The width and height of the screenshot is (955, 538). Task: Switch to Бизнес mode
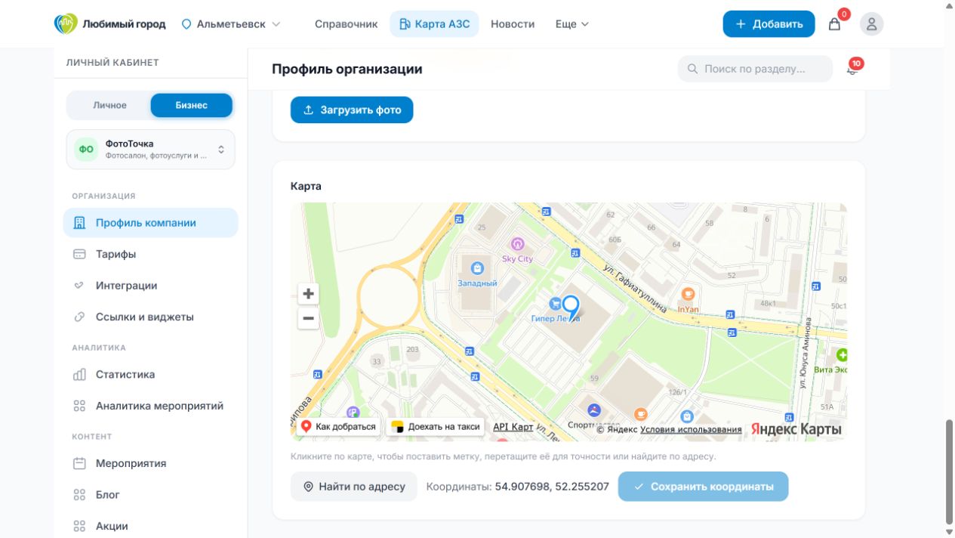191,105
